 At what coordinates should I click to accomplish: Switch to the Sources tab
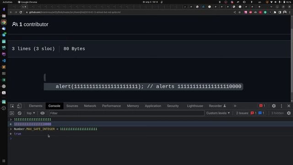72,106
